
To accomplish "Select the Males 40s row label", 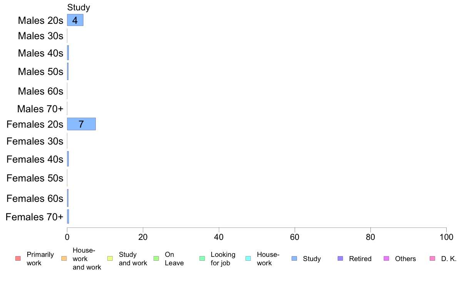I will coord(40,53).
